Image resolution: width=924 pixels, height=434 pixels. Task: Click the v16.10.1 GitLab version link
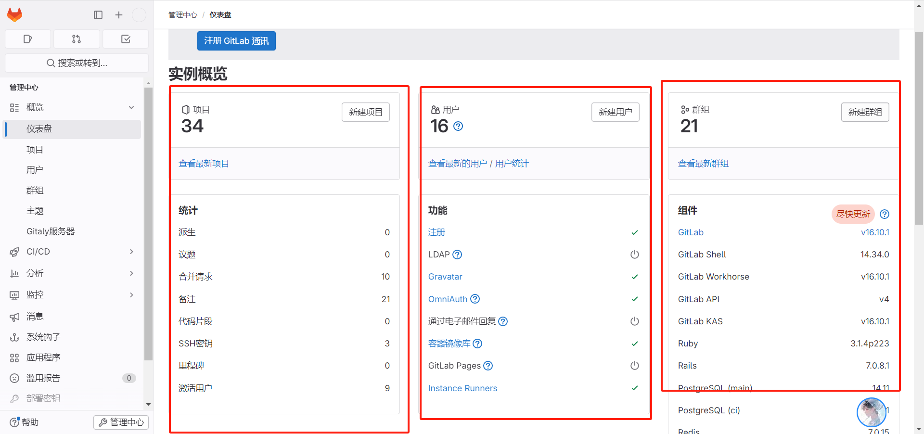[875, 232]
